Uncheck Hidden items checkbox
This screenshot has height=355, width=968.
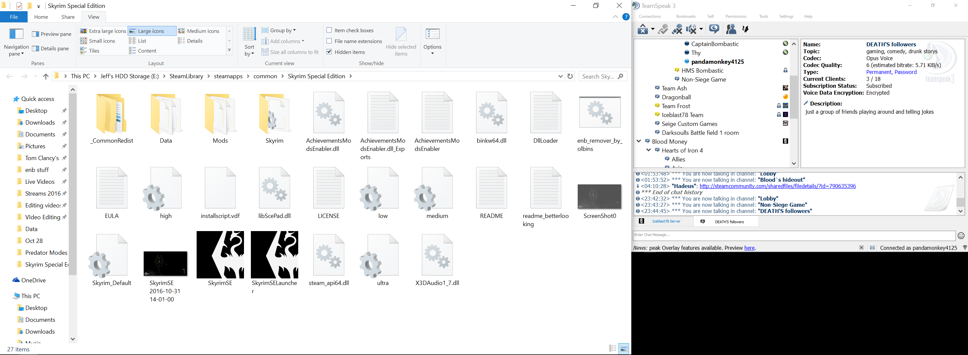[329, 52]
